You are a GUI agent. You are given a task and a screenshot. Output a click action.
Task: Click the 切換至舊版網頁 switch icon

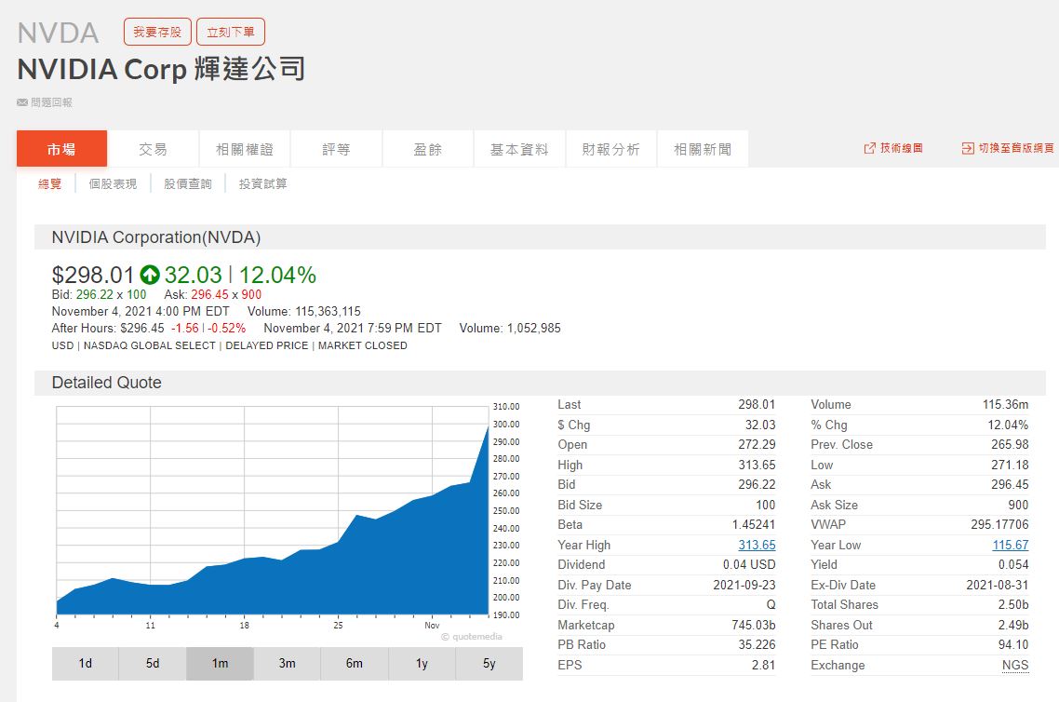[968, 149]
